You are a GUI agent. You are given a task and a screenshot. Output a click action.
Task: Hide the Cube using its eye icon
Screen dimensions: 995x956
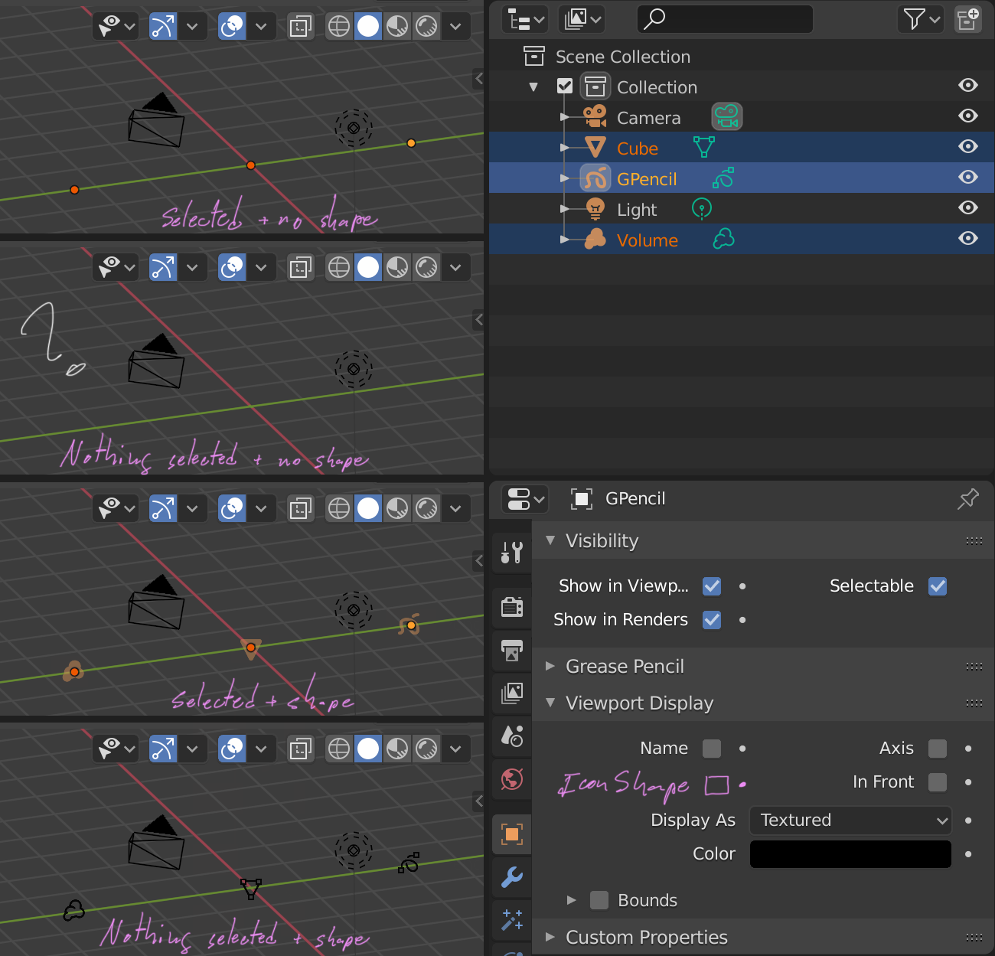pyautogui.click(x=968, y=146)
